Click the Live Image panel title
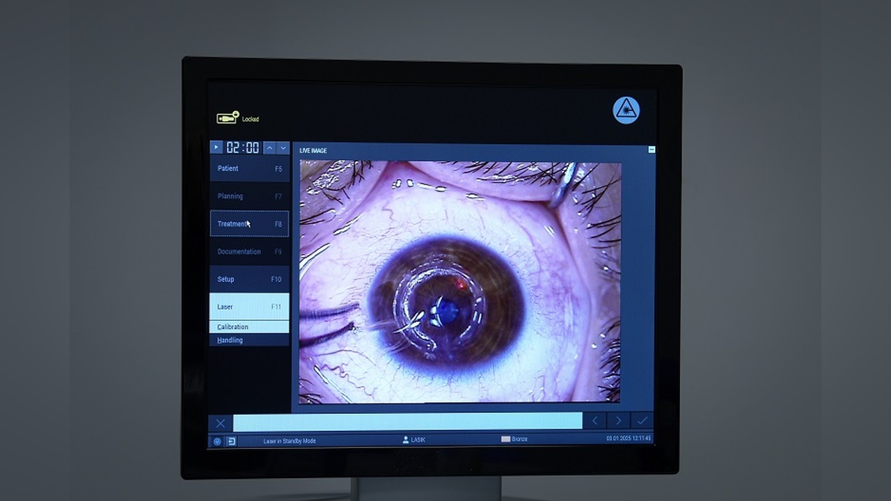 tap(313, 150)
